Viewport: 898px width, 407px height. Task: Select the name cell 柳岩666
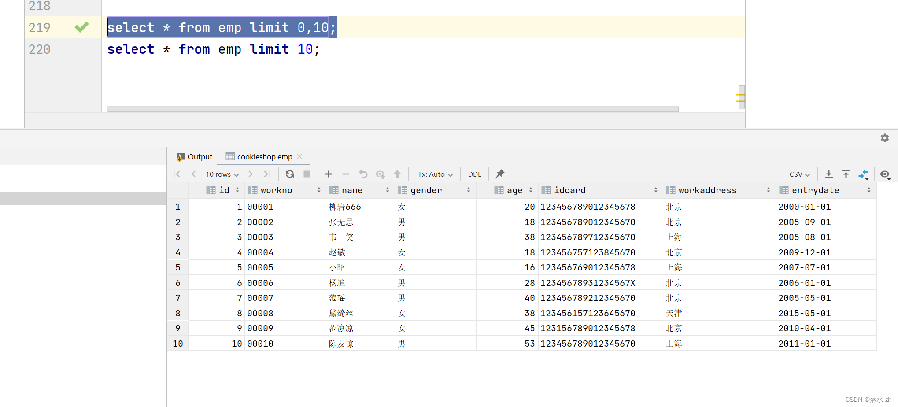[x=360, y=207]
